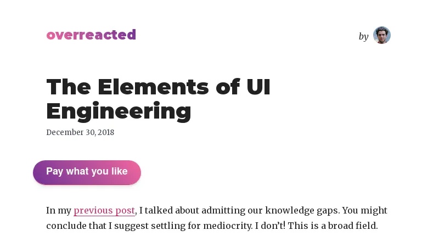Image resolution: width=439 pixels, height=247 pixels.
Task: Open the overreacted blog home link
Action: coord(91,35)
